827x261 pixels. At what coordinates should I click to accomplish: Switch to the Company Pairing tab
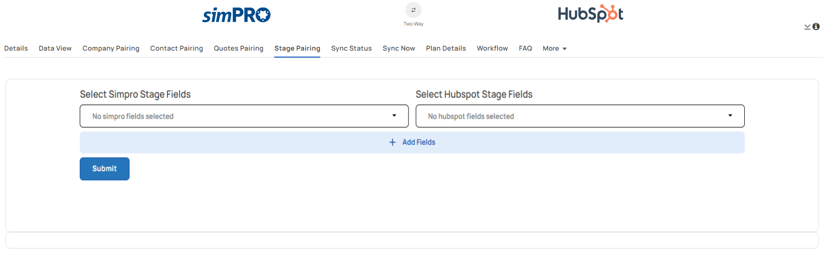click(111, 49)
